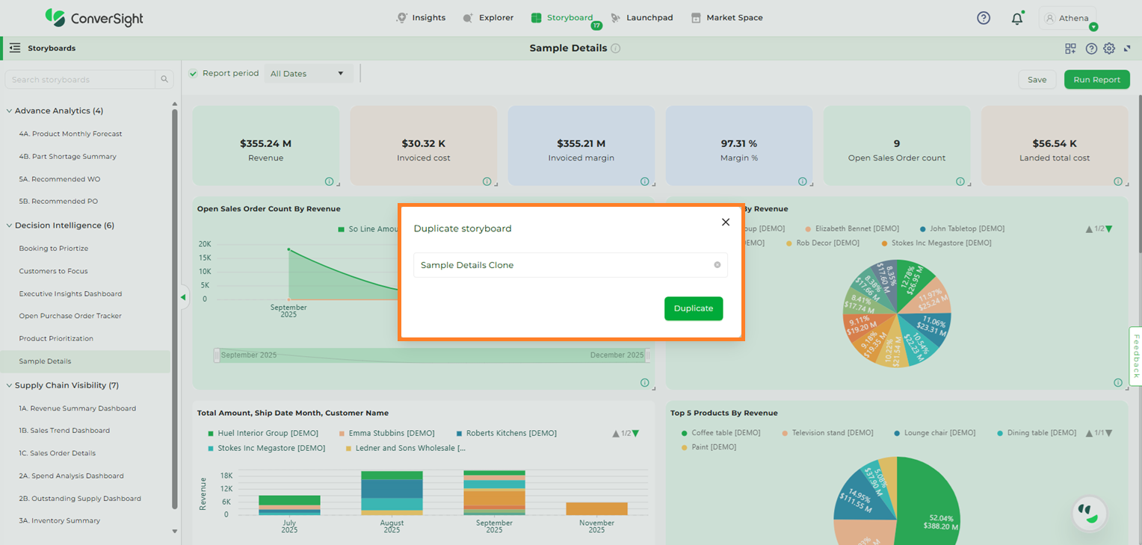The width and height of the screenshot is (1142, 545).
Task: Open the chatbot assistant floating icon
Action: coord(1089,513)
